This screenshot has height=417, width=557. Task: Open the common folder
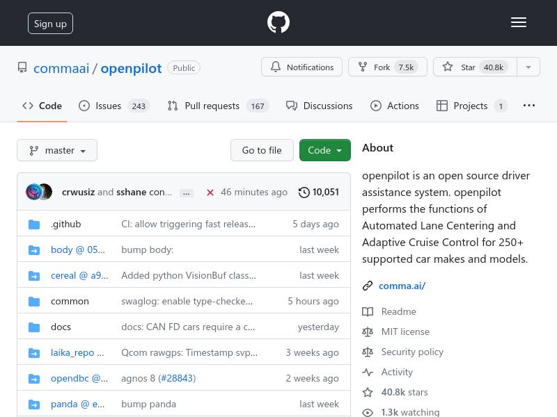point(70,301)
